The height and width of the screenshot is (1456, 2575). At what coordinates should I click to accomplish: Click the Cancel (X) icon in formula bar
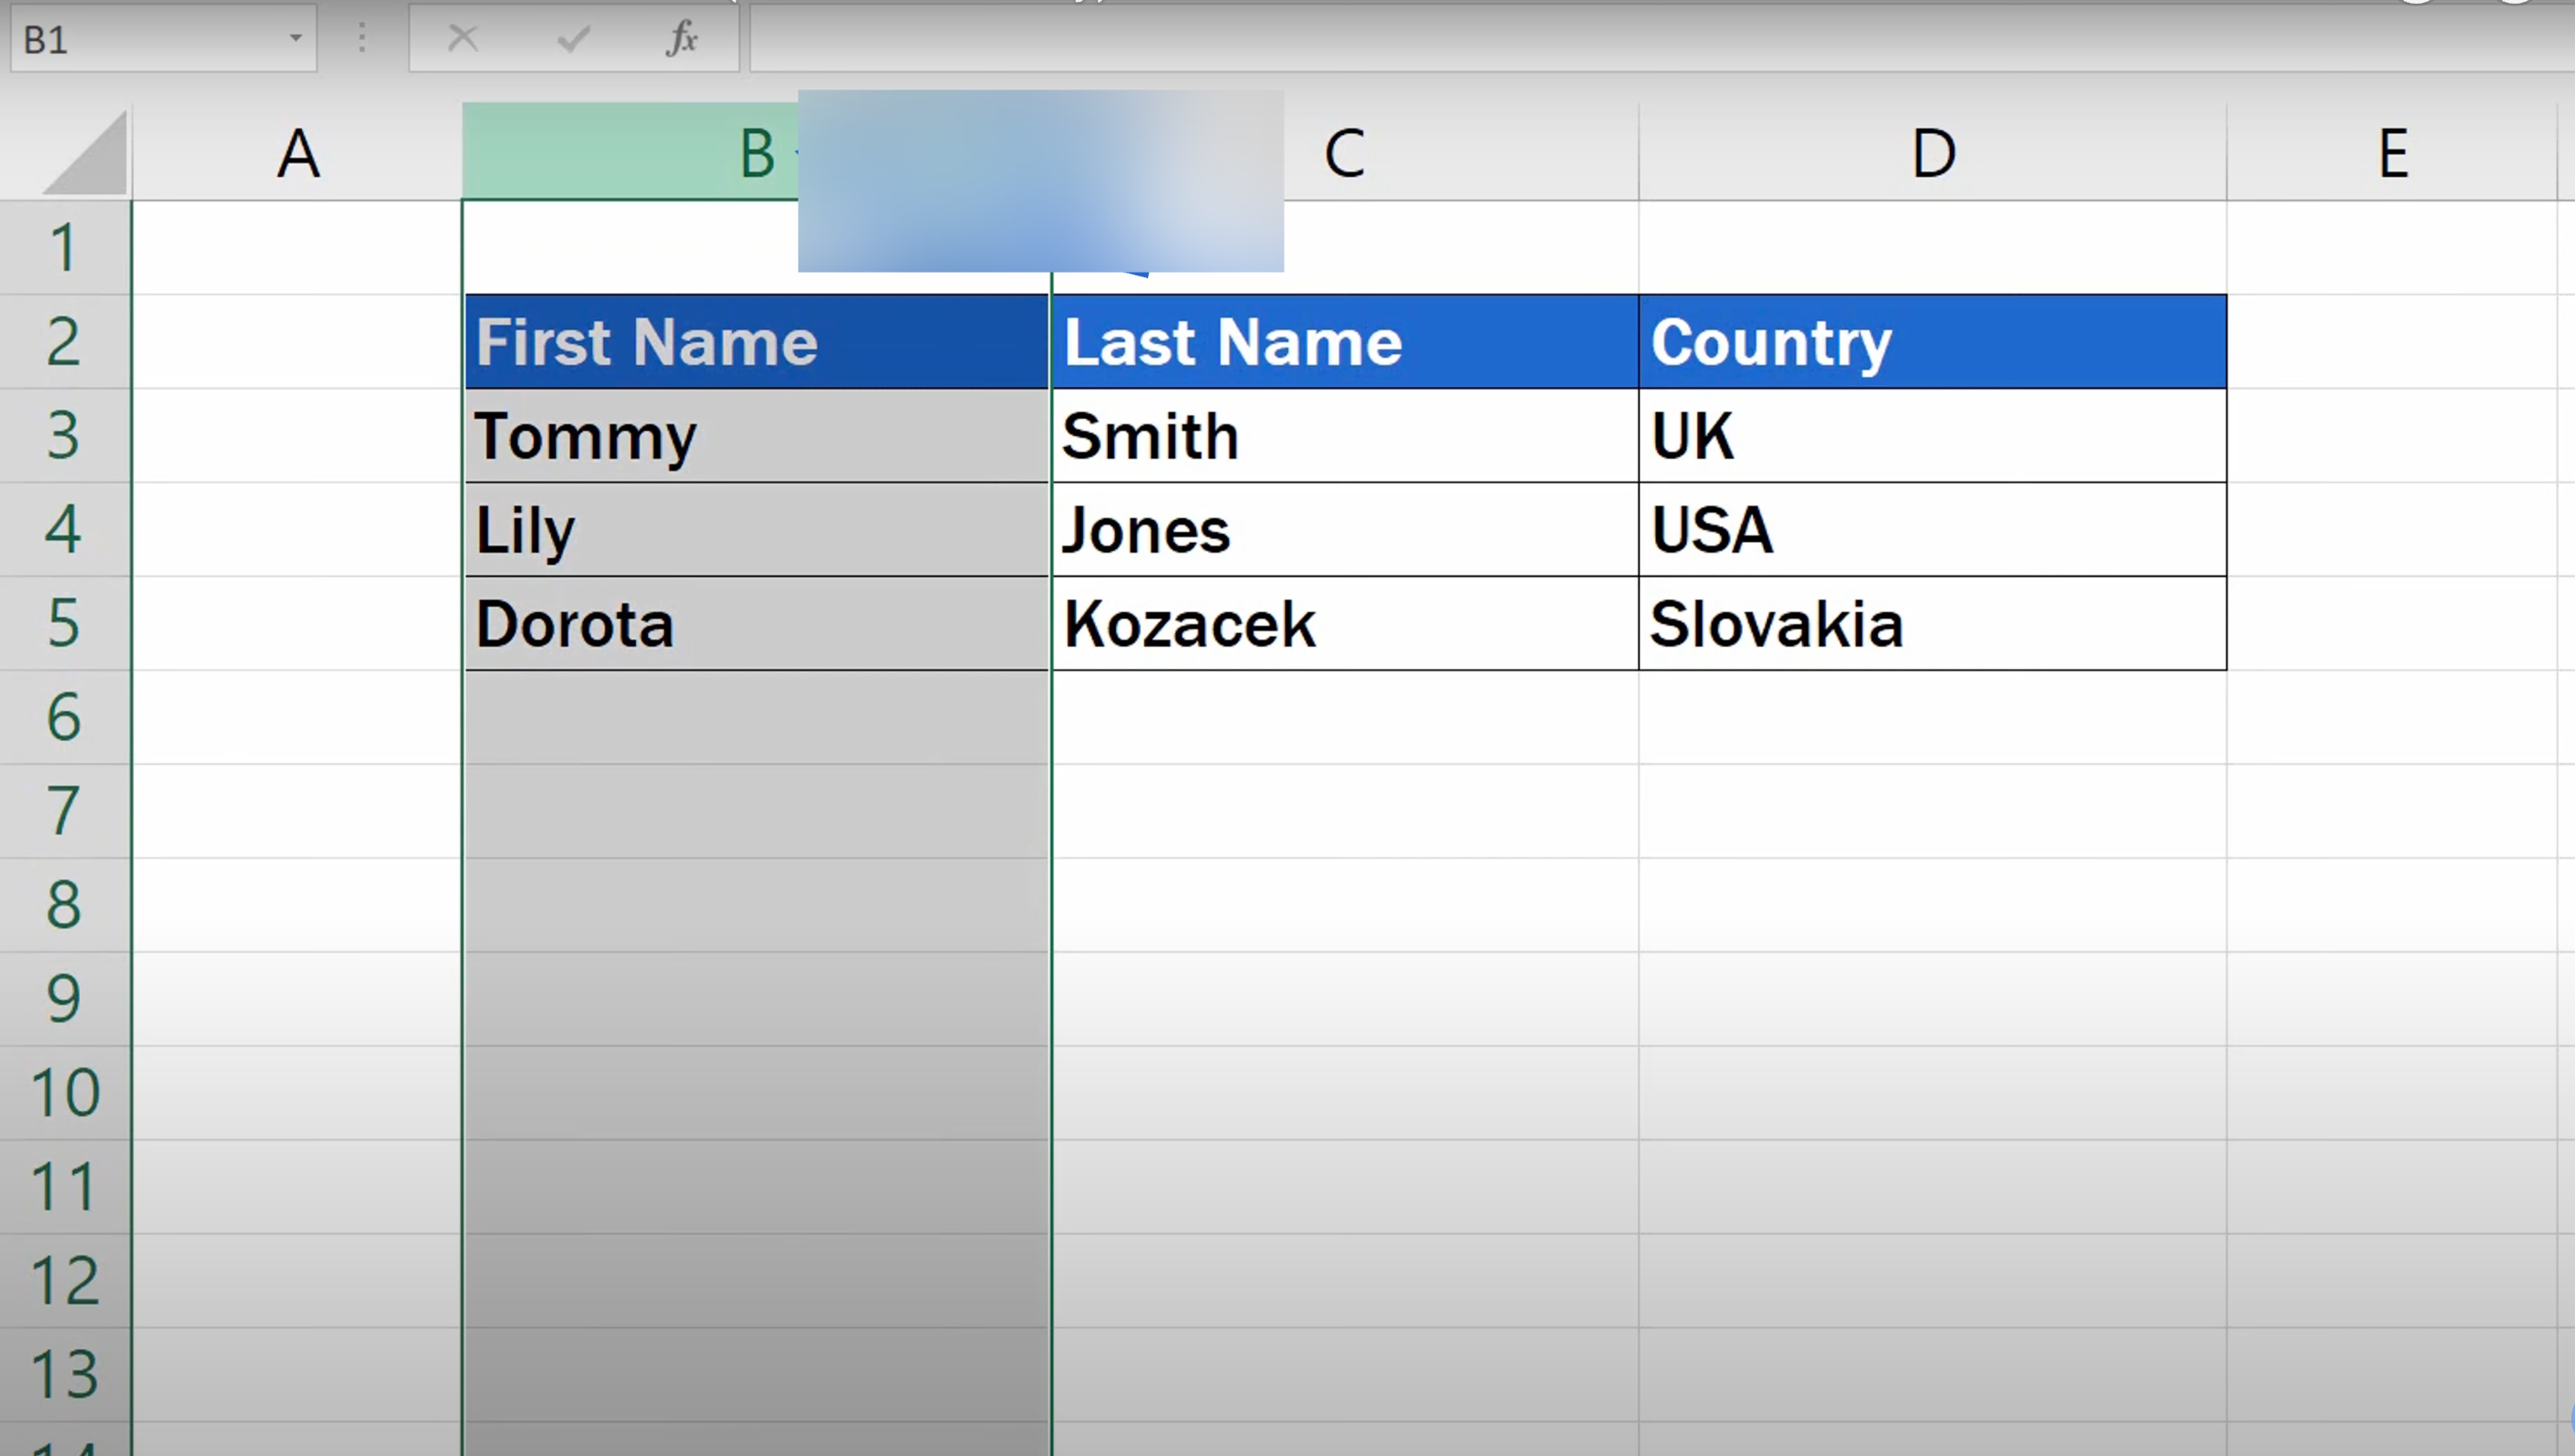click(x=462, y=39)
